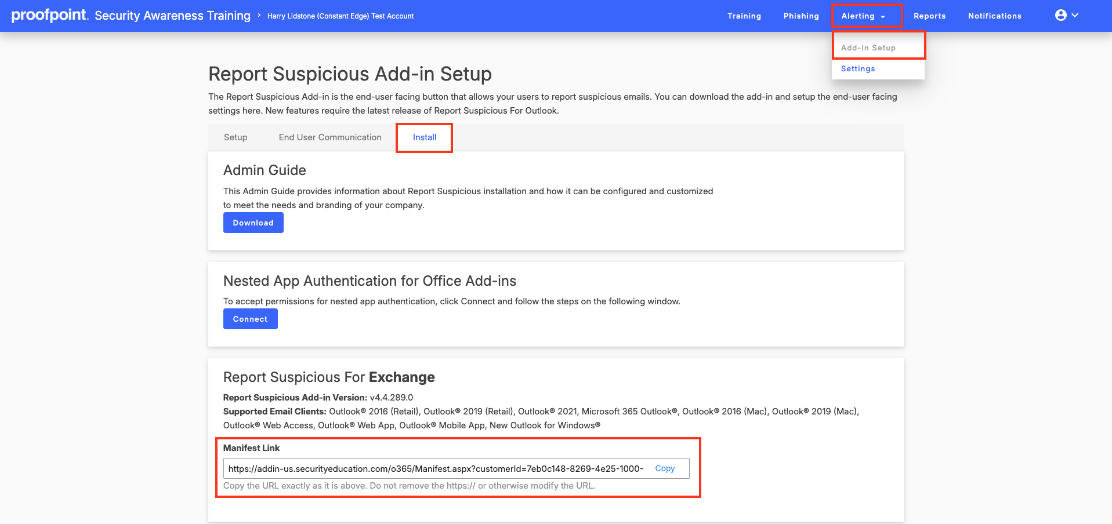The image size is (1112, 524).
Task: Open the Notifications menu
Action: pyautogui.click(x=994, y=16)
